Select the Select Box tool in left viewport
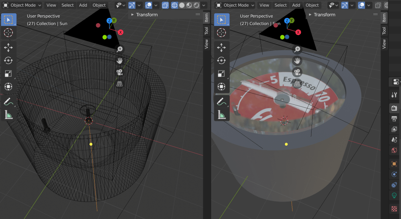 (x=9, y=20)
